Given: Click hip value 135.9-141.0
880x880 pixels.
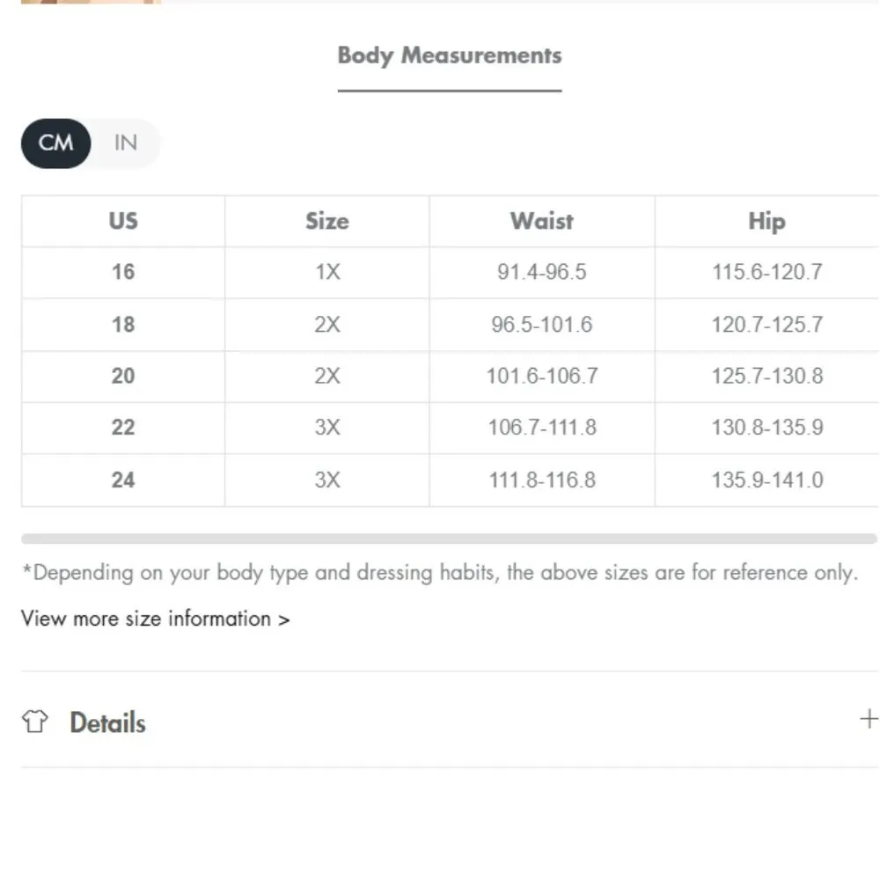Looking at the screenshot, I should 766,480.
